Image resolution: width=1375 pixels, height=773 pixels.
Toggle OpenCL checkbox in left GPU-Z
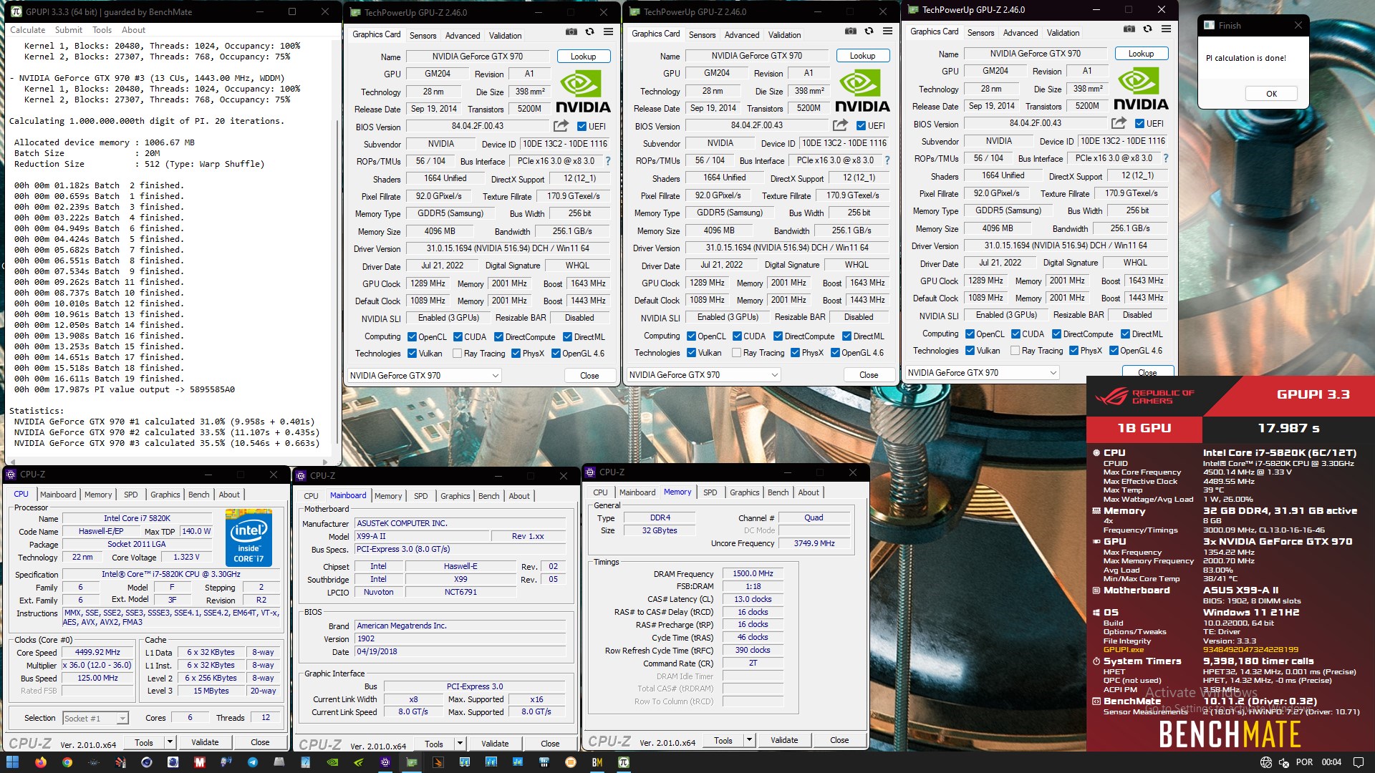coord(412,337)
